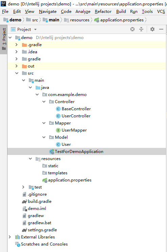Toggle the 1: Project side tool tab
This screenshot has height=252, width=167.
pos(4,39)
